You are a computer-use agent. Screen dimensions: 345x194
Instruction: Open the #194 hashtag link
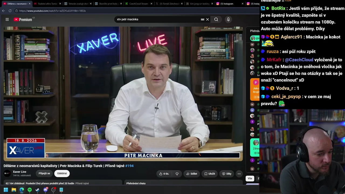click(x=129, y=166)
